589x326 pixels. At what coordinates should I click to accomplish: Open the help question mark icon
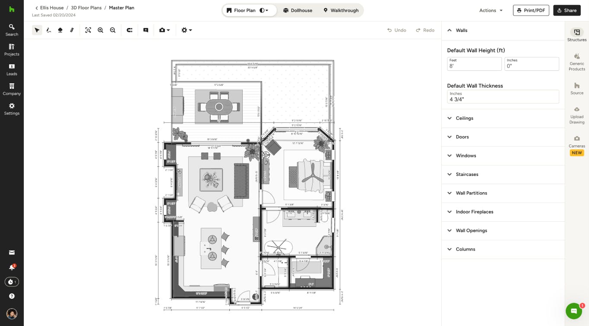(x=12, y=296)
